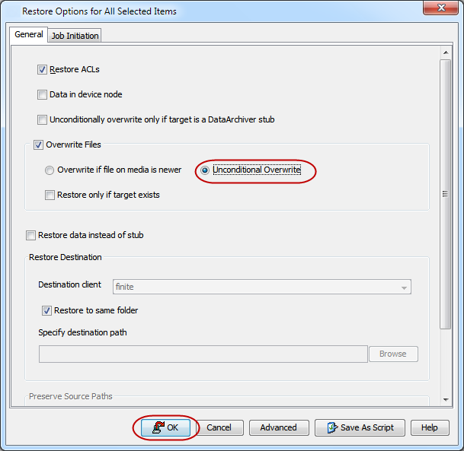Switch to the Job Initiation tab
The image size is (464, 451).
click(75, 36)
